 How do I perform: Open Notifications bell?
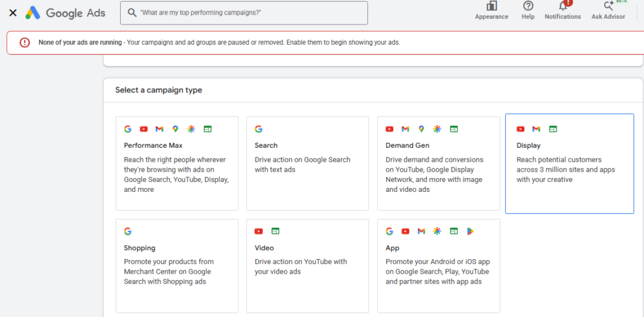pyautogui.click(x=563, y=11)
